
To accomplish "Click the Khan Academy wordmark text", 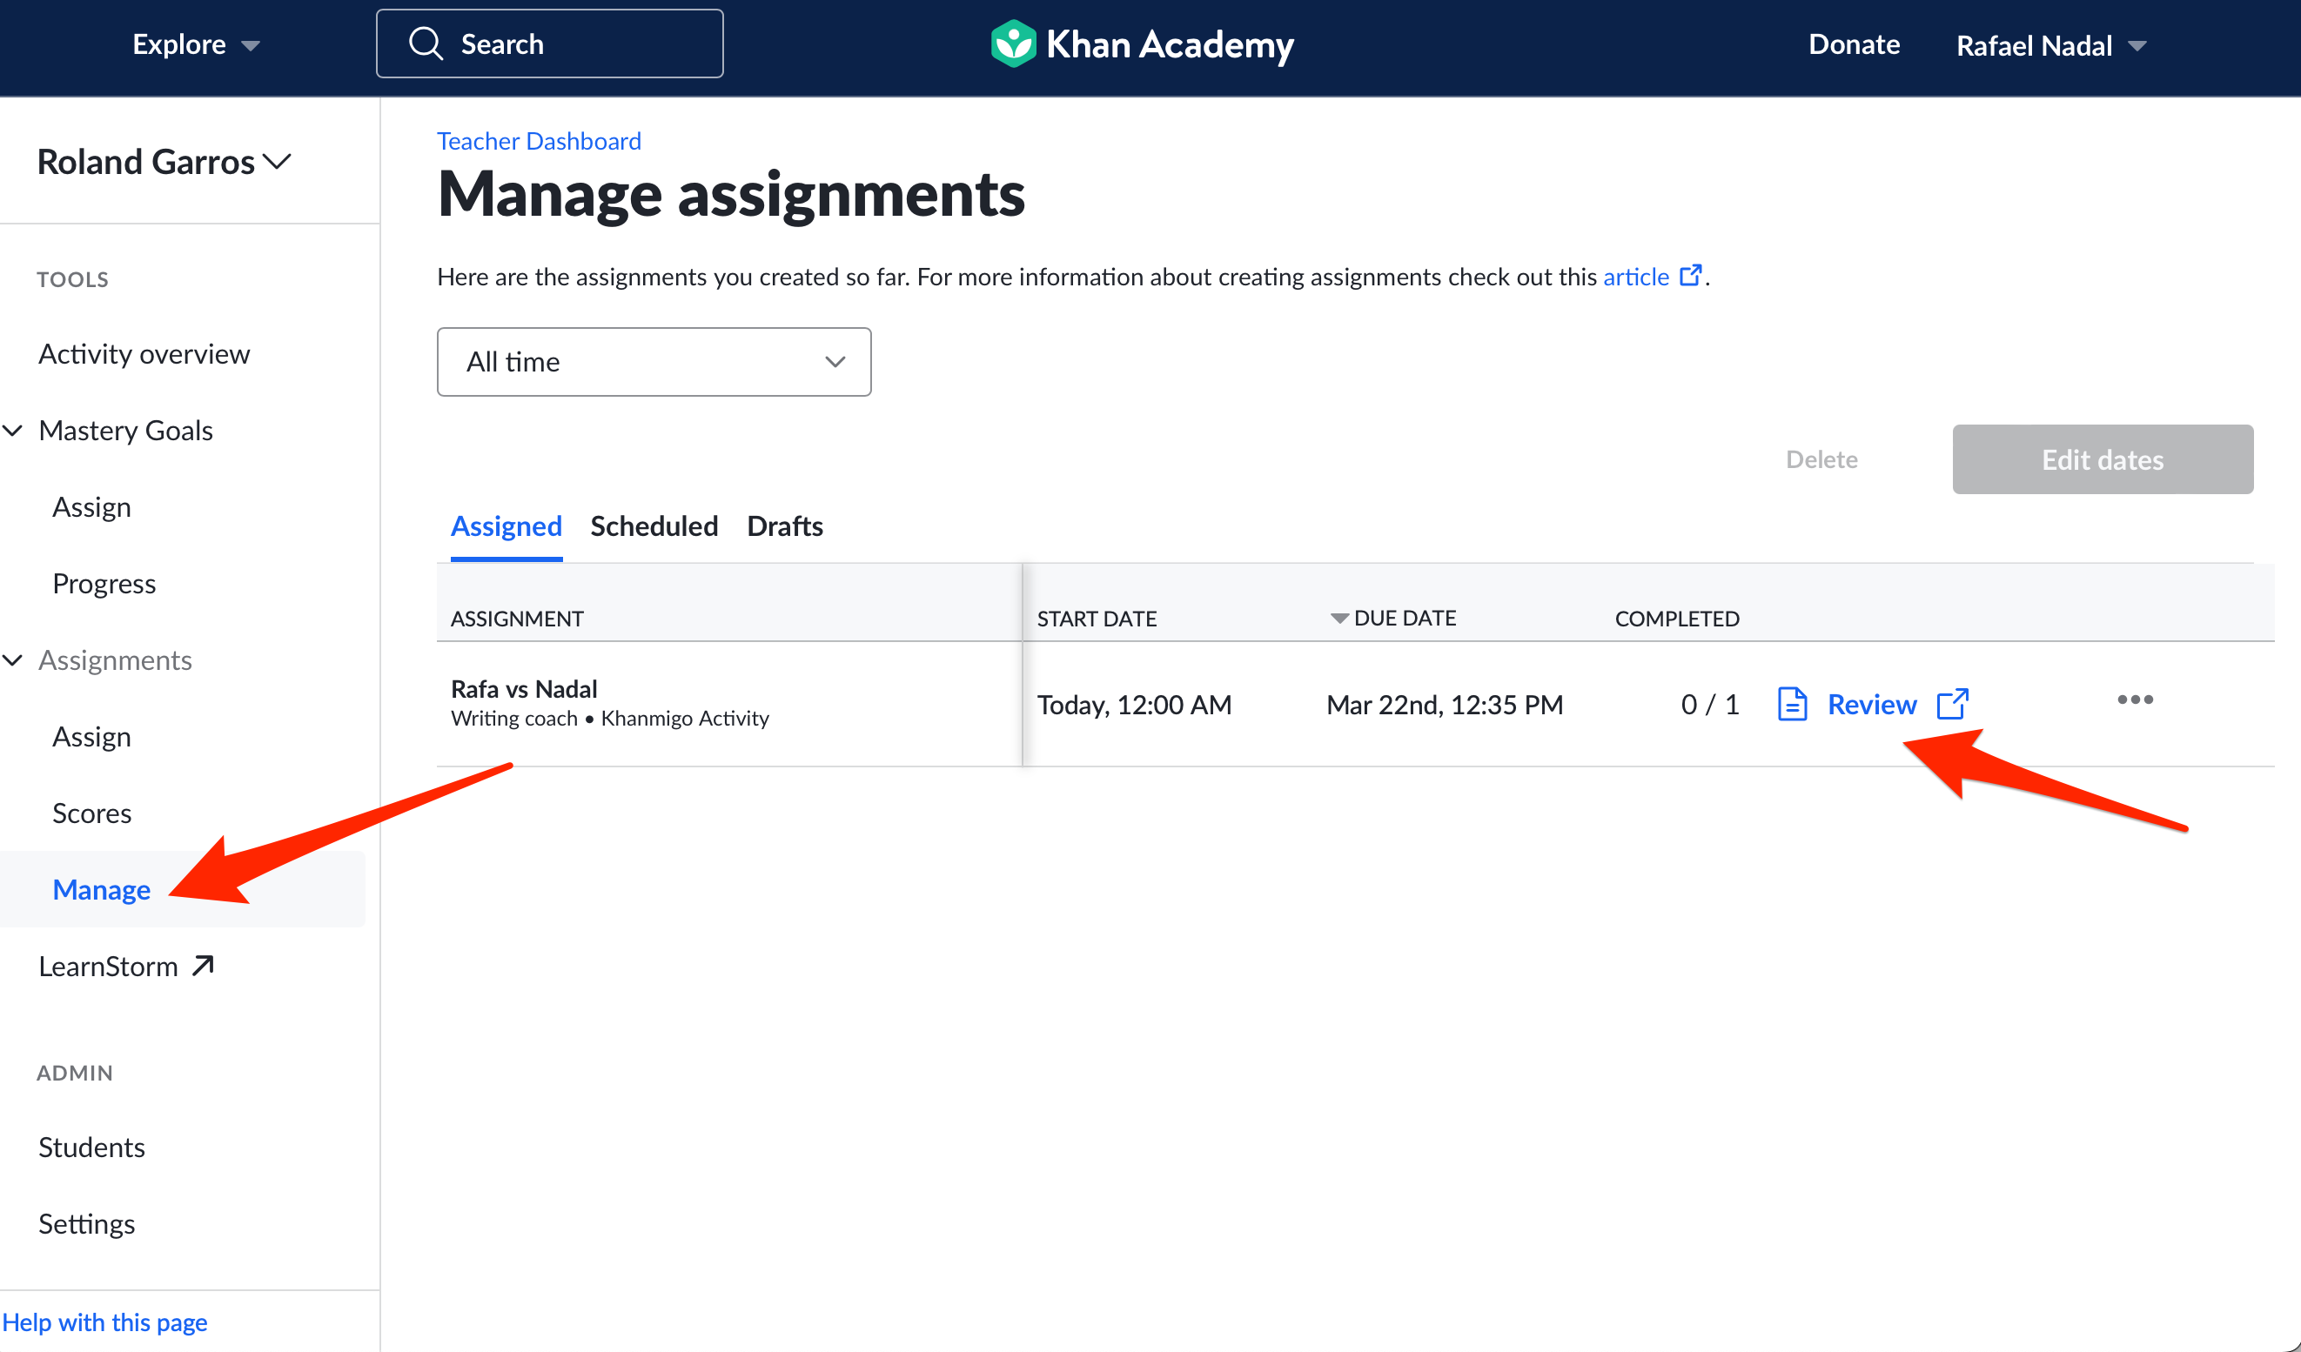I will [x=1170, y=44].
